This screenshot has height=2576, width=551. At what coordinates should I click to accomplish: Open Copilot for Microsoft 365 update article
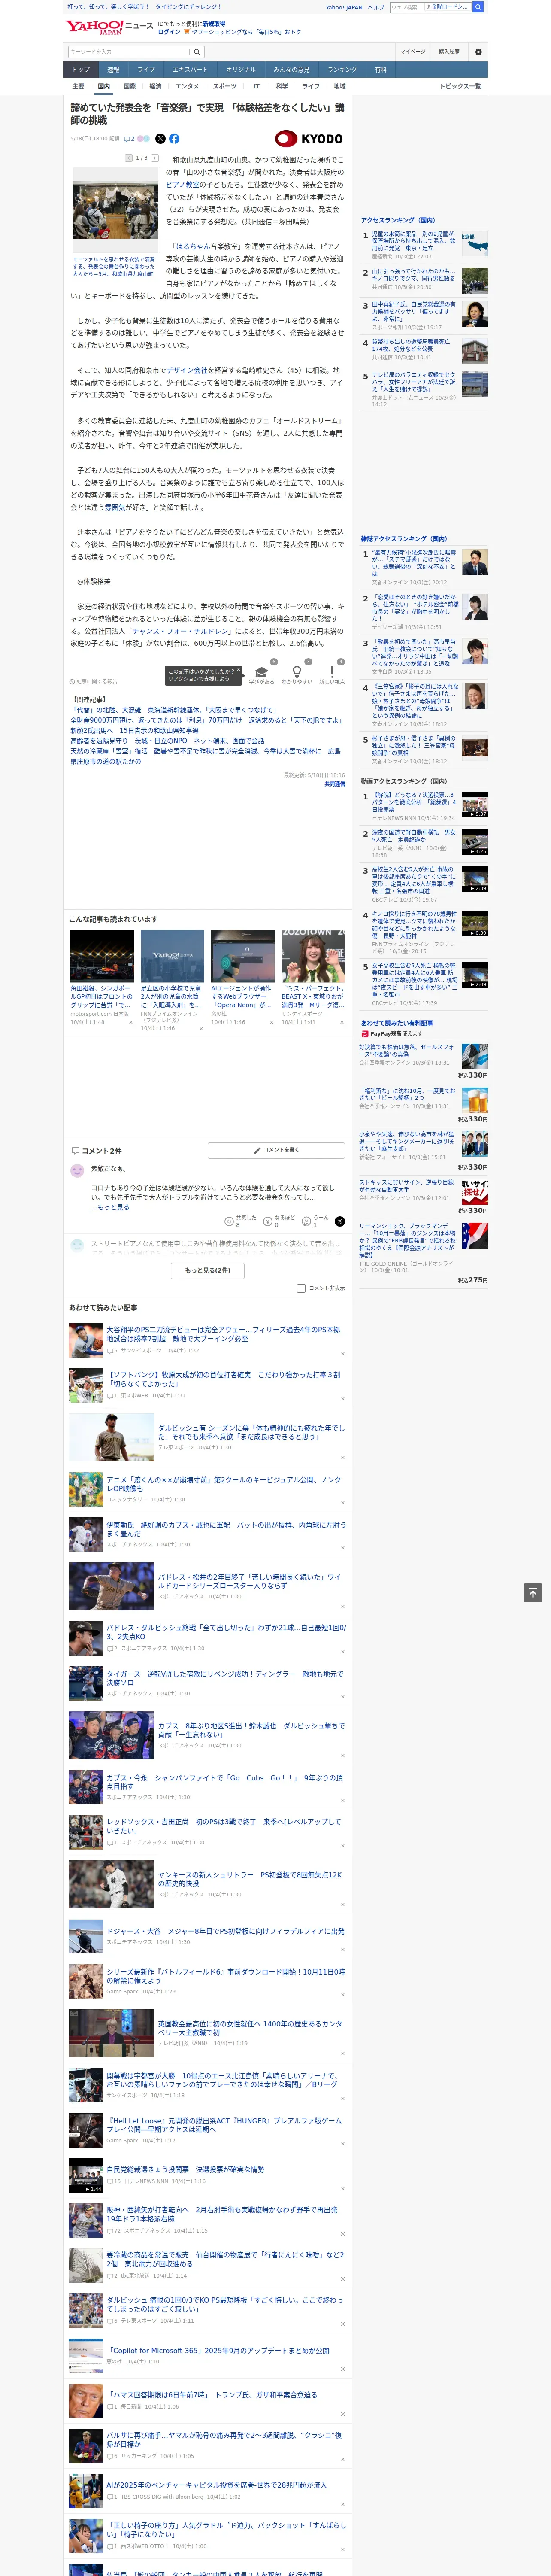(x=219, y=2350)
